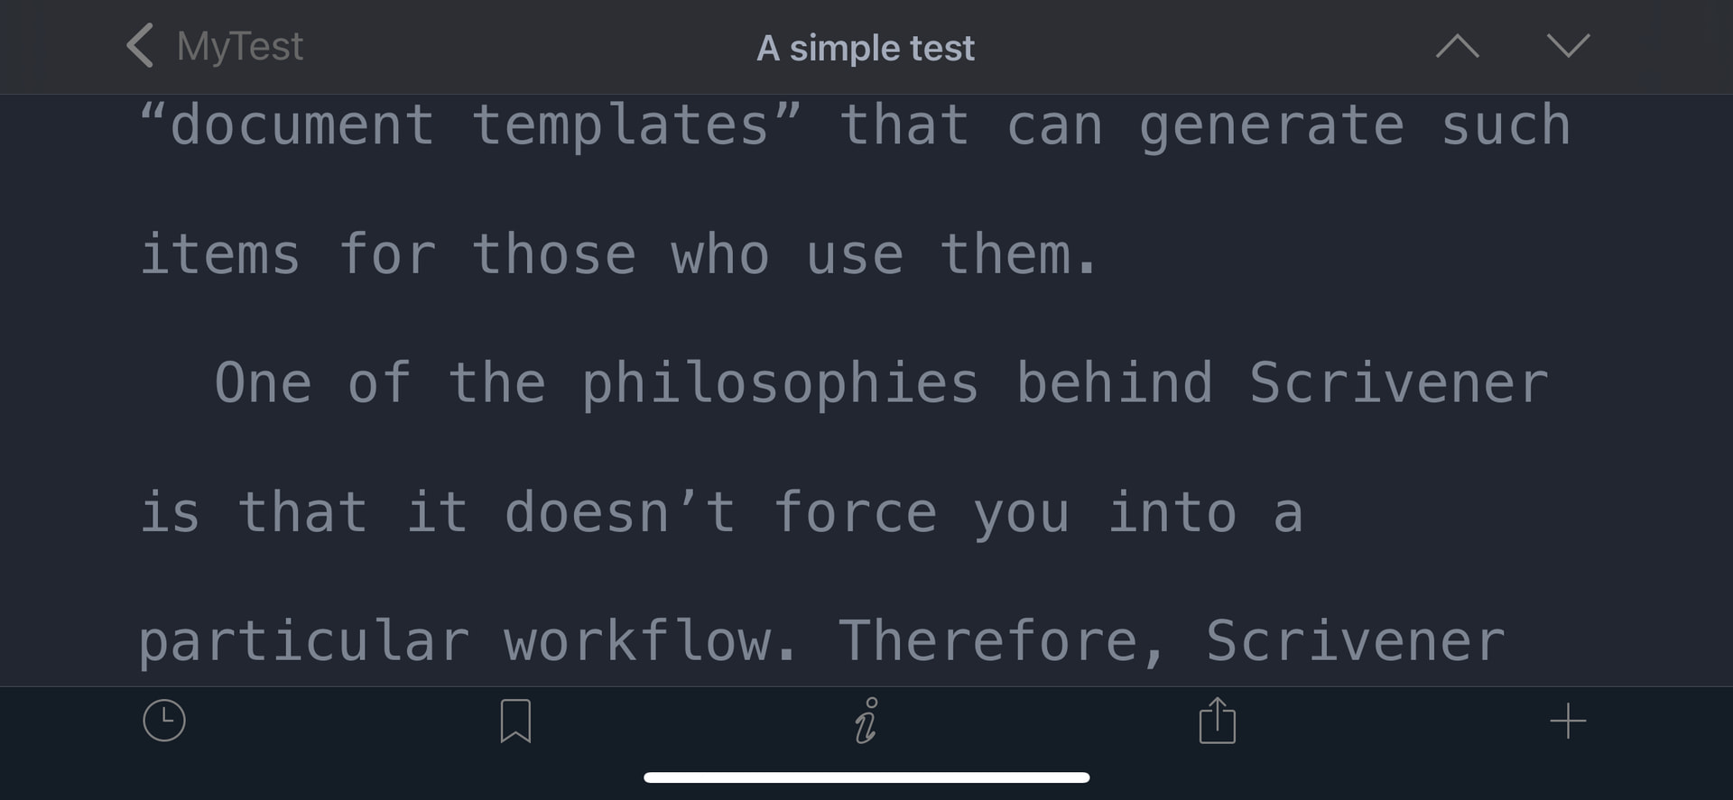The height and width of the screenshot is (800, 1733).
Task: Go to next document with down chevron
Action: tap(1568, 46)
